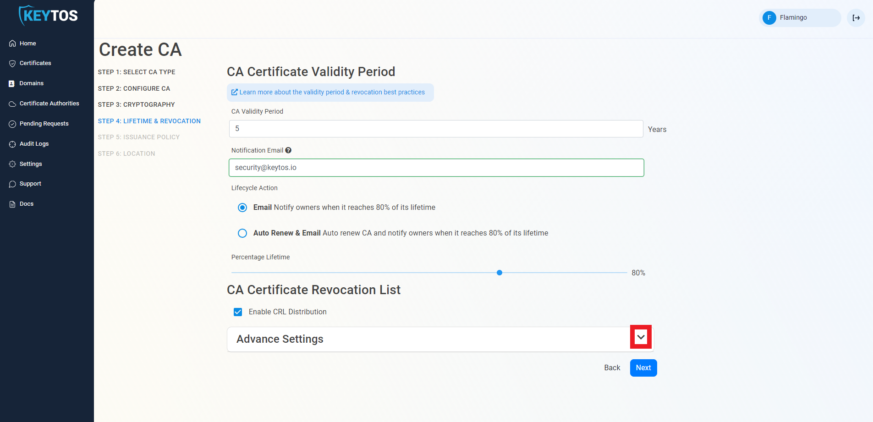
Task: Select Auto Renew & Email radio option
Action: [242, 233]
